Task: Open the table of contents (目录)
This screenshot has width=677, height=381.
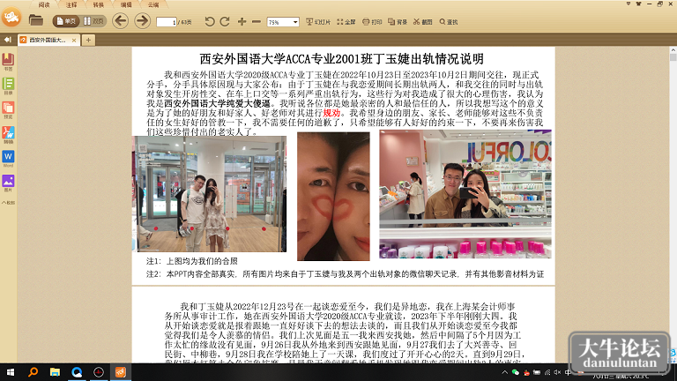Action: point(8,86)
